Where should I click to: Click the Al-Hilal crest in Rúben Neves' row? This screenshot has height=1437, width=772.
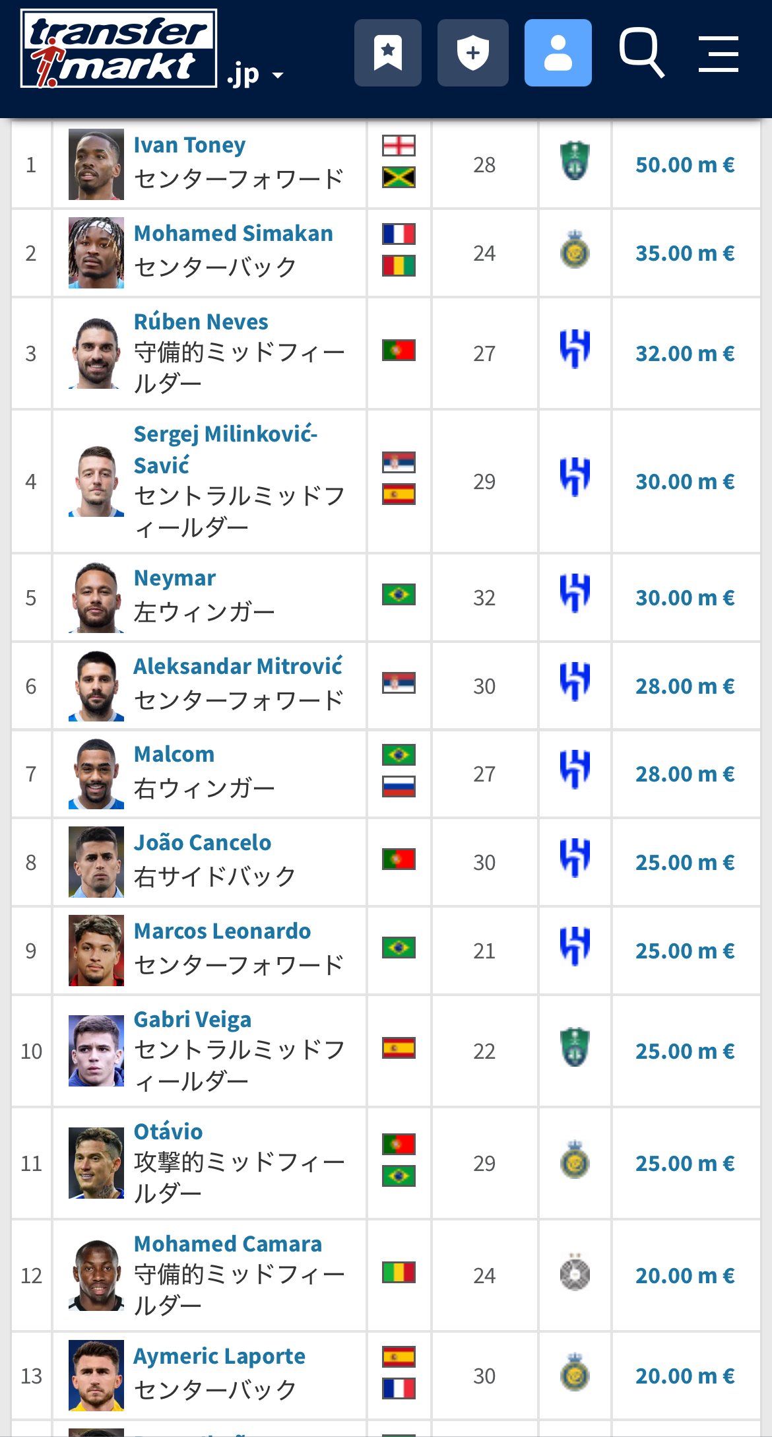click(x=575, y=349)
